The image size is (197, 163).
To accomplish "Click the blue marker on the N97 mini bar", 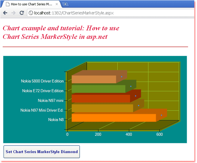I will point(135,96).
